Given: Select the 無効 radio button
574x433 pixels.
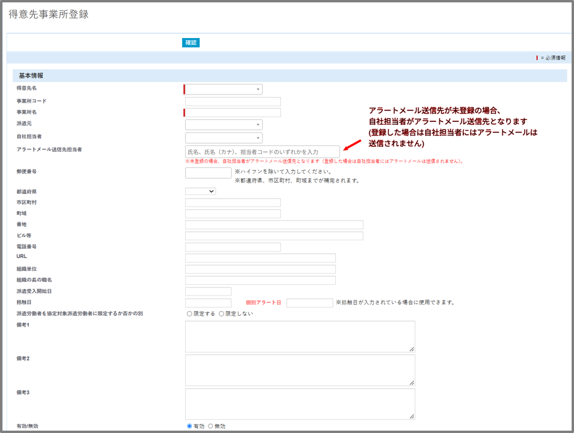Looking at the screenshot, I should point(211,426).
